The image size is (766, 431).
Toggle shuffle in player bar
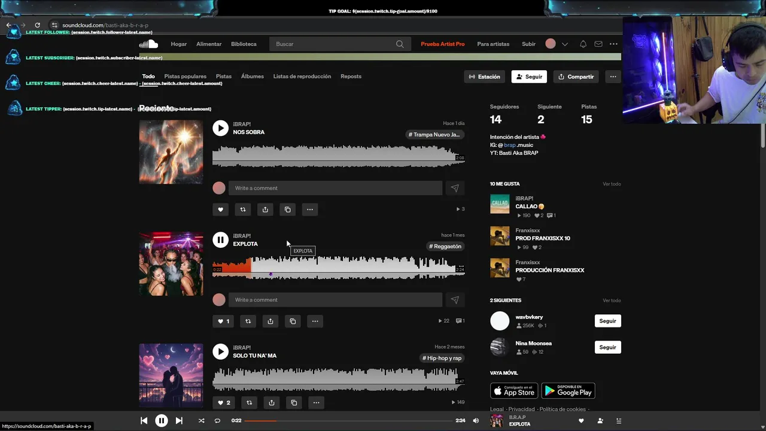coord(201,421)
